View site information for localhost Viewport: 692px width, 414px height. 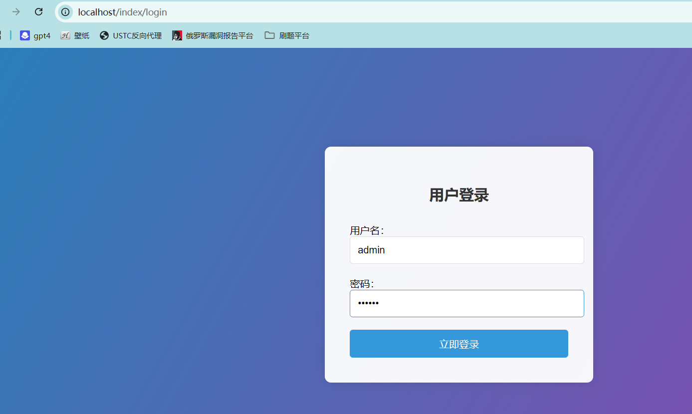(65, 12)
